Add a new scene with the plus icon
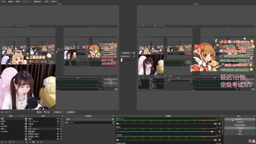 [x=2, y=142]
